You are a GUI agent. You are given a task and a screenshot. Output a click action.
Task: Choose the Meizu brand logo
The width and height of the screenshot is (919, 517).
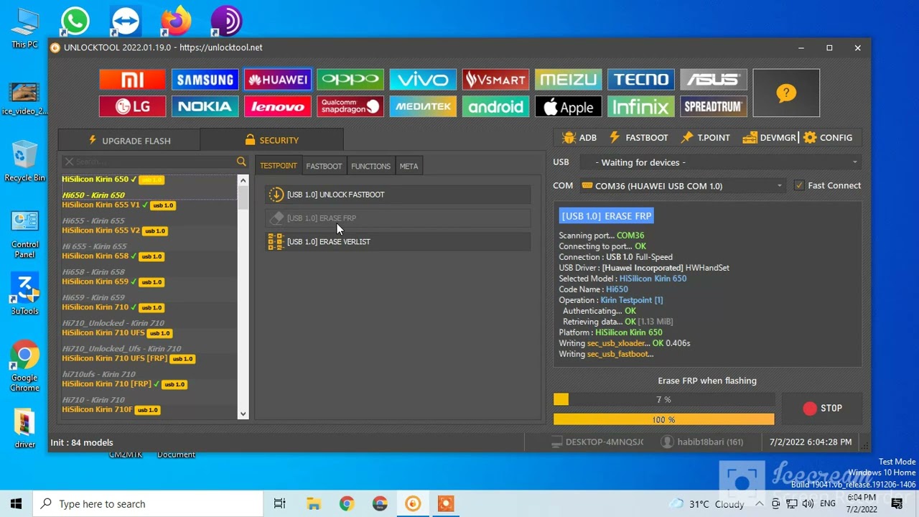point(568,80)
